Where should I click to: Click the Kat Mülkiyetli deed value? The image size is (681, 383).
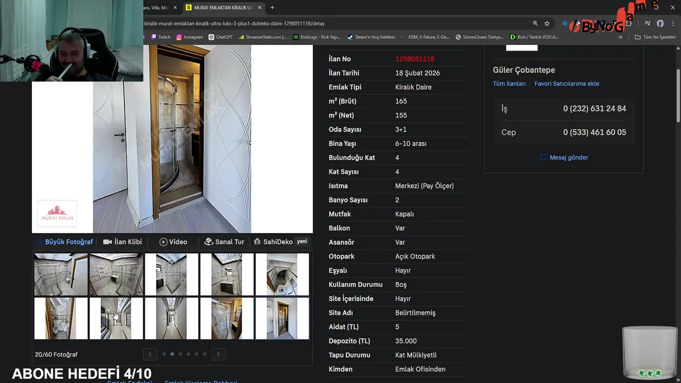coord(416,355)
